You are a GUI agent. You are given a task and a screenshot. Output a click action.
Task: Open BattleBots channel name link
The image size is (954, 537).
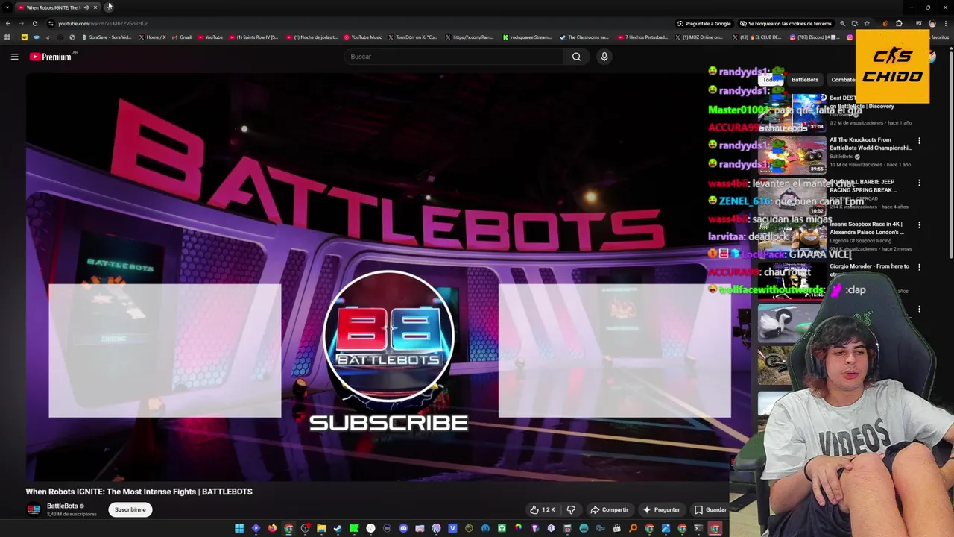(x=62, y=506)
